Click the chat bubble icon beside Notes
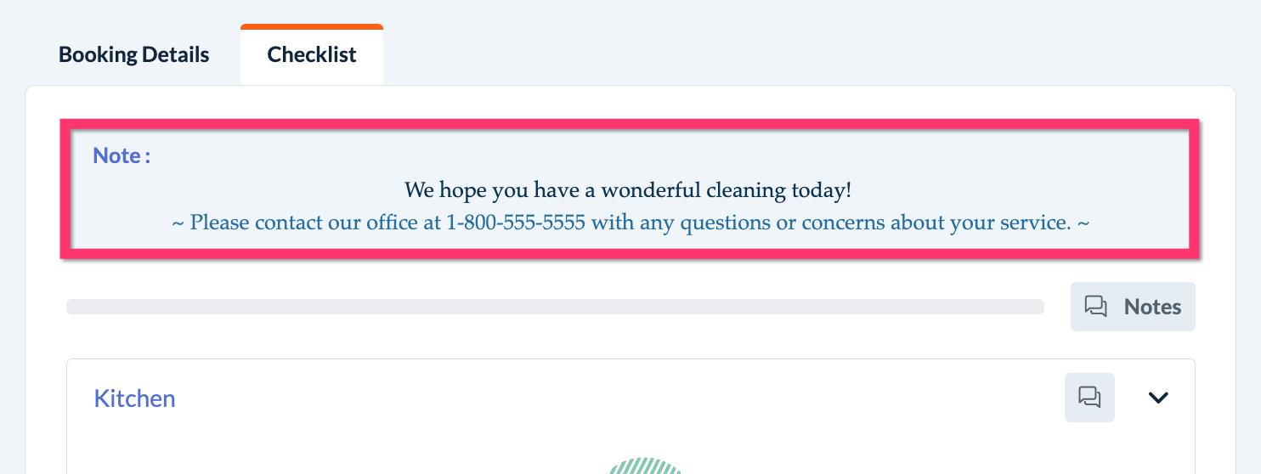Image resolution: width=1261 pixels, height=474 pixels. click(x=1096, y=307)
